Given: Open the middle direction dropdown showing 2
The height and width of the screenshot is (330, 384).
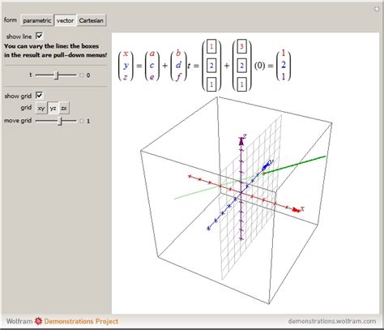Looking at the screenshot, I should [x=241, y=66].
